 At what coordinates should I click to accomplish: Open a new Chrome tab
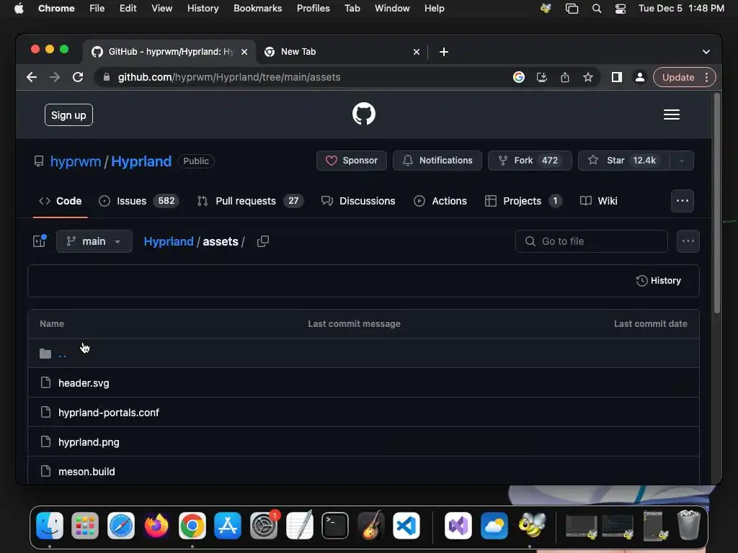(x=443, y=52)
